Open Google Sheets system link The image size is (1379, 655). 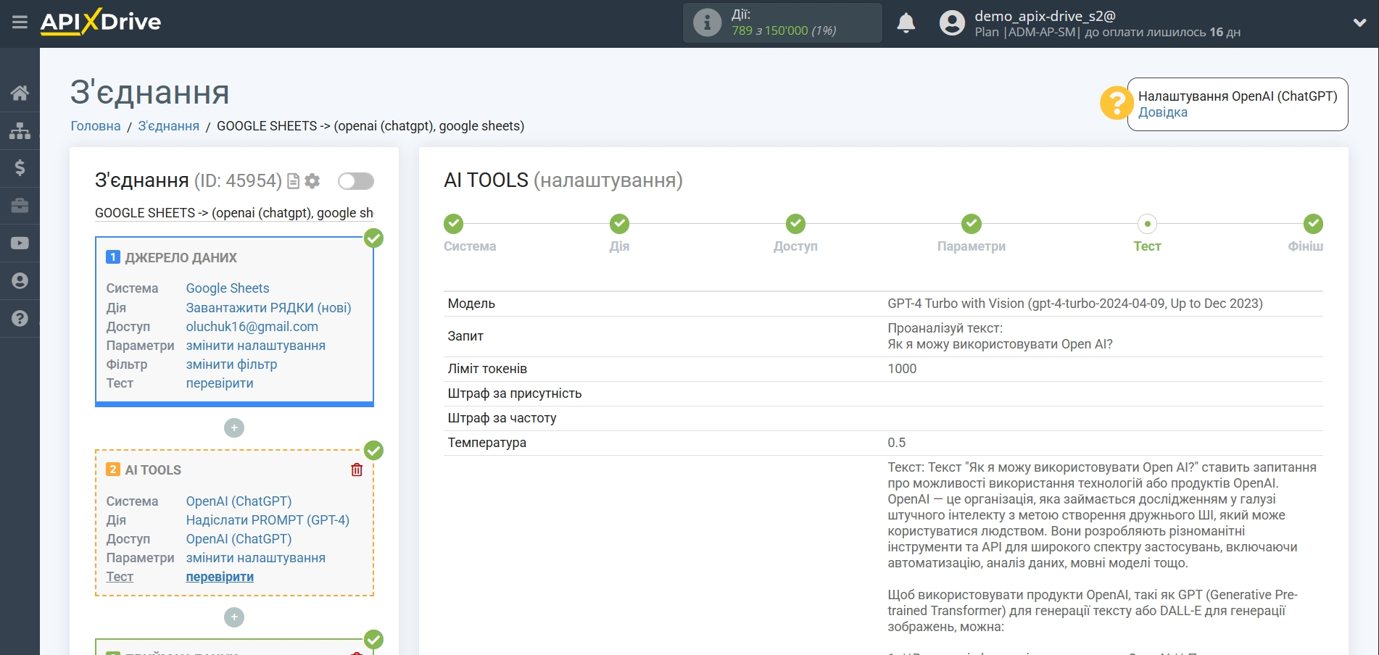pyautogui.click(x=228, y=288)
